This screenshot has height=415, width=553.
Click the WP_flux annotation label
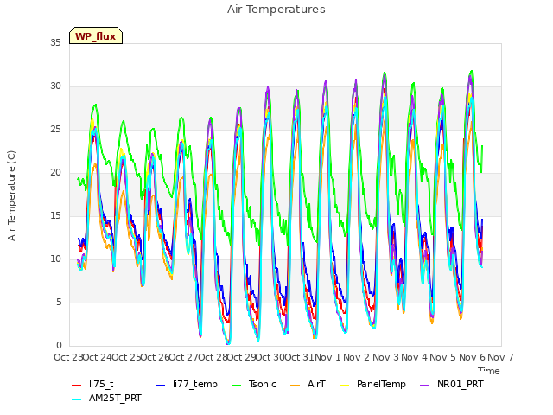96,35
